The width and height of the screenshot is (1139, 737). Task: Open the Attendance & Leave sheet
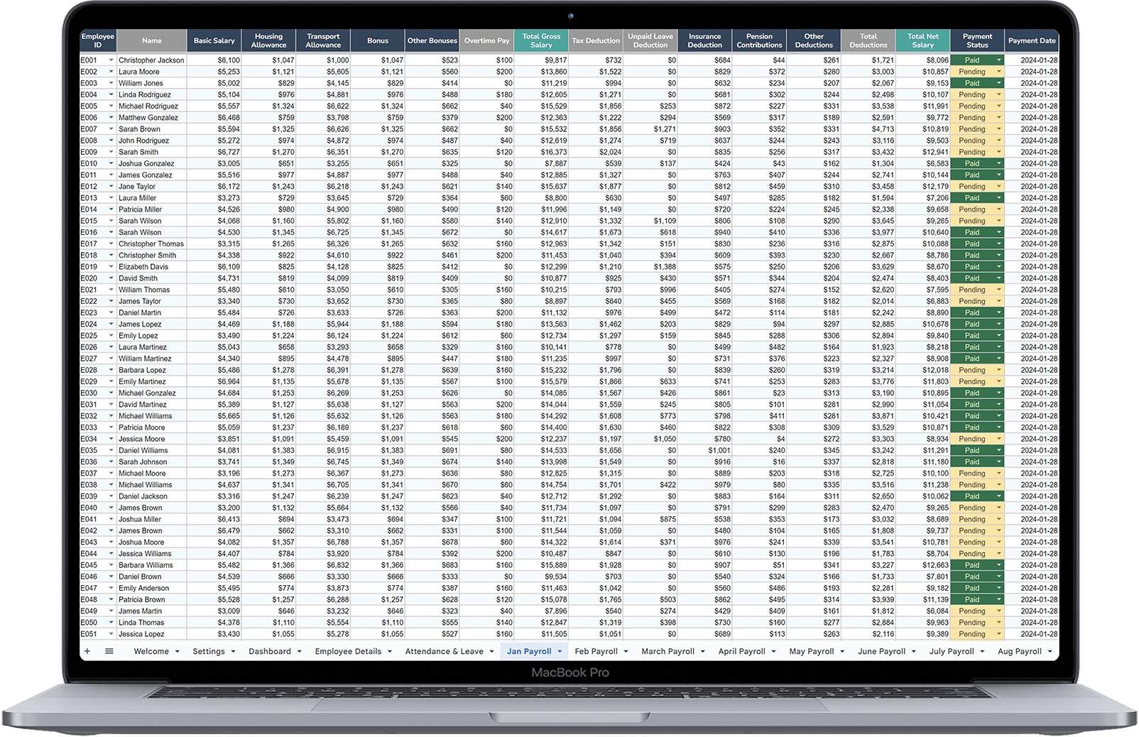[444, 651]
